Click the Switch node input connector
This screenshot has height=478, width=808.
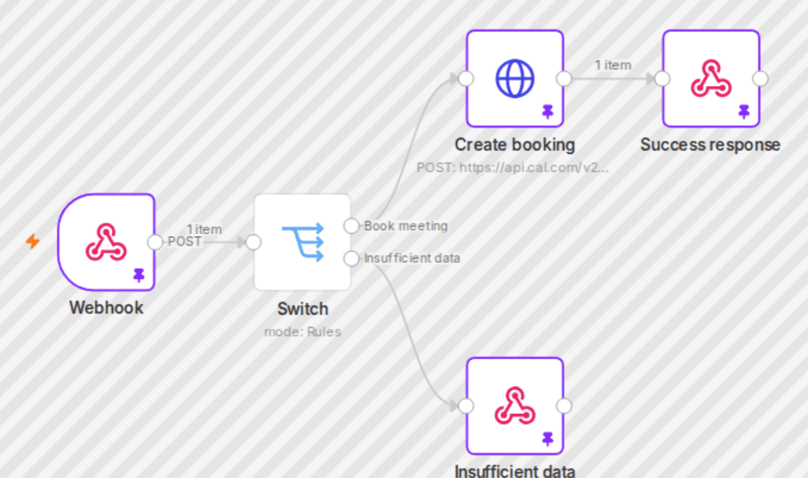[x=254, y=242]
